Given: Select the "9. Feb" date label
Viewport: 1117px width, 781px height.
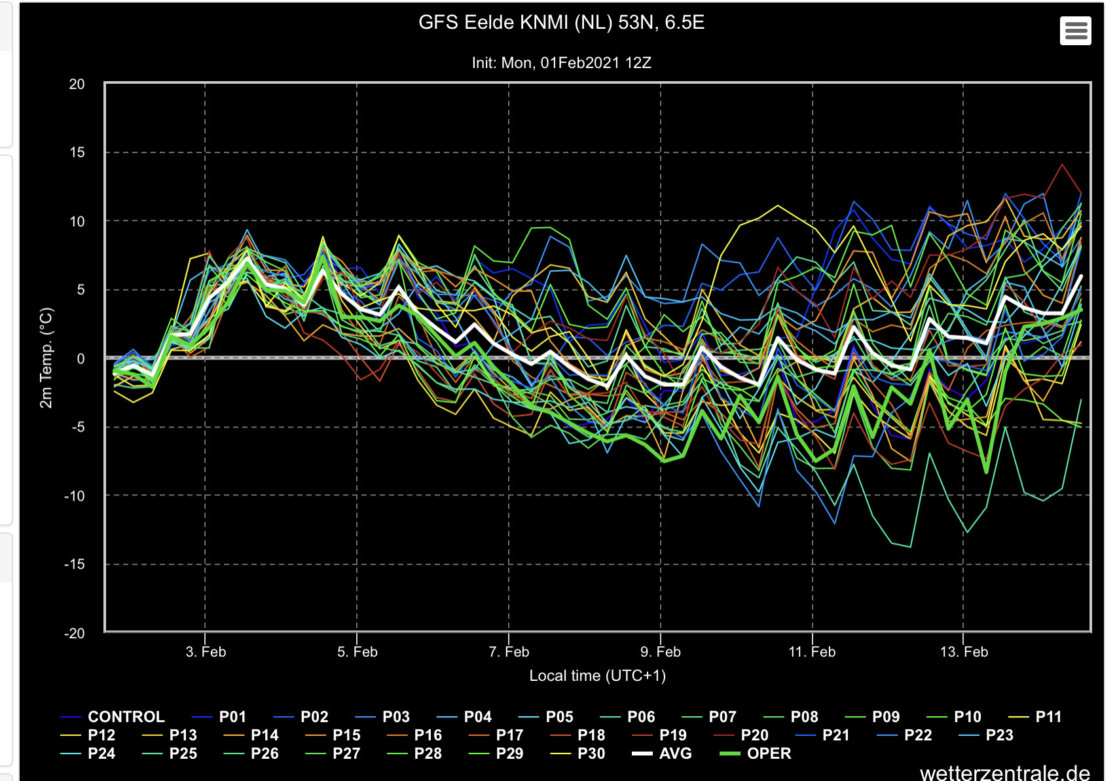Looking at the screenshot, I should tap(661, 652).
